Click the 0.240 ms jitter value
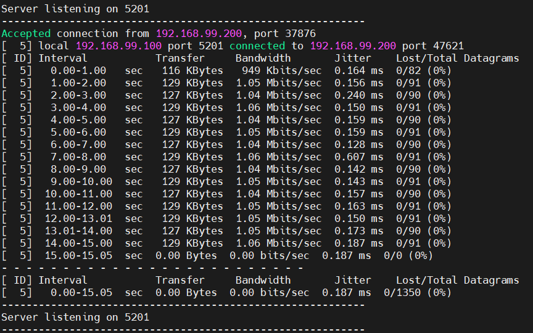This screenshot has height=333, width=533. coord(358,95)
